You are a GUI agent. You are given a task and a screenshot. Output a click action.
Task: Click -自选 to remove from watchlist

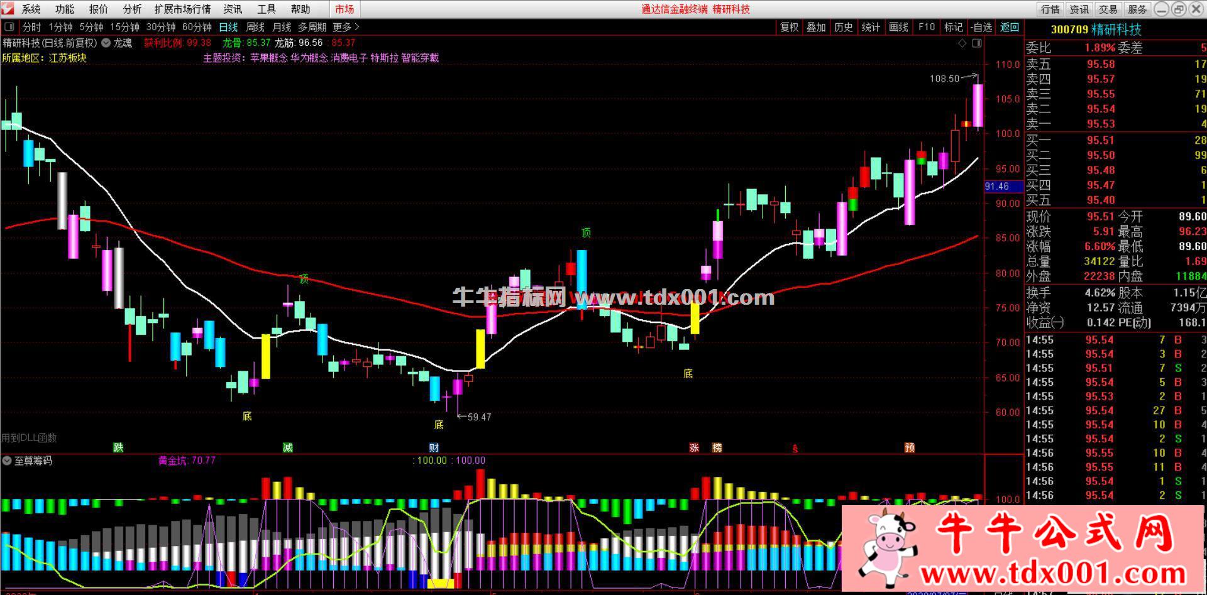(x=981, y=27)
